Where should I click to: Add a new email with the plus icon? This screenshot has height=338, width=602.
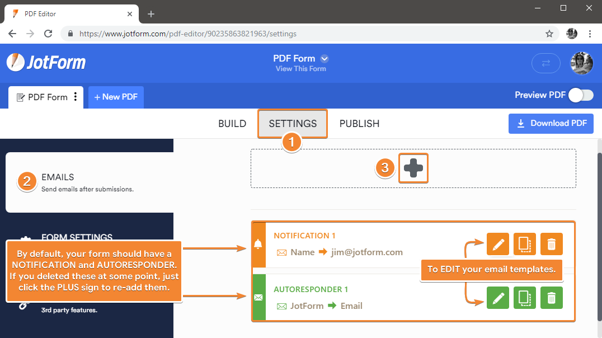413,168
